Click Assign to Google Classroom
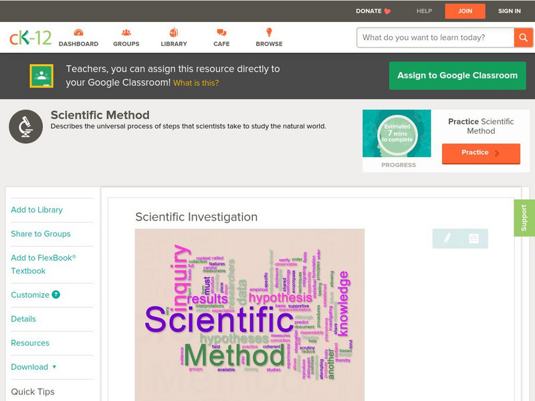This screenshot has height=401, width=535. (x=457, y=75)
